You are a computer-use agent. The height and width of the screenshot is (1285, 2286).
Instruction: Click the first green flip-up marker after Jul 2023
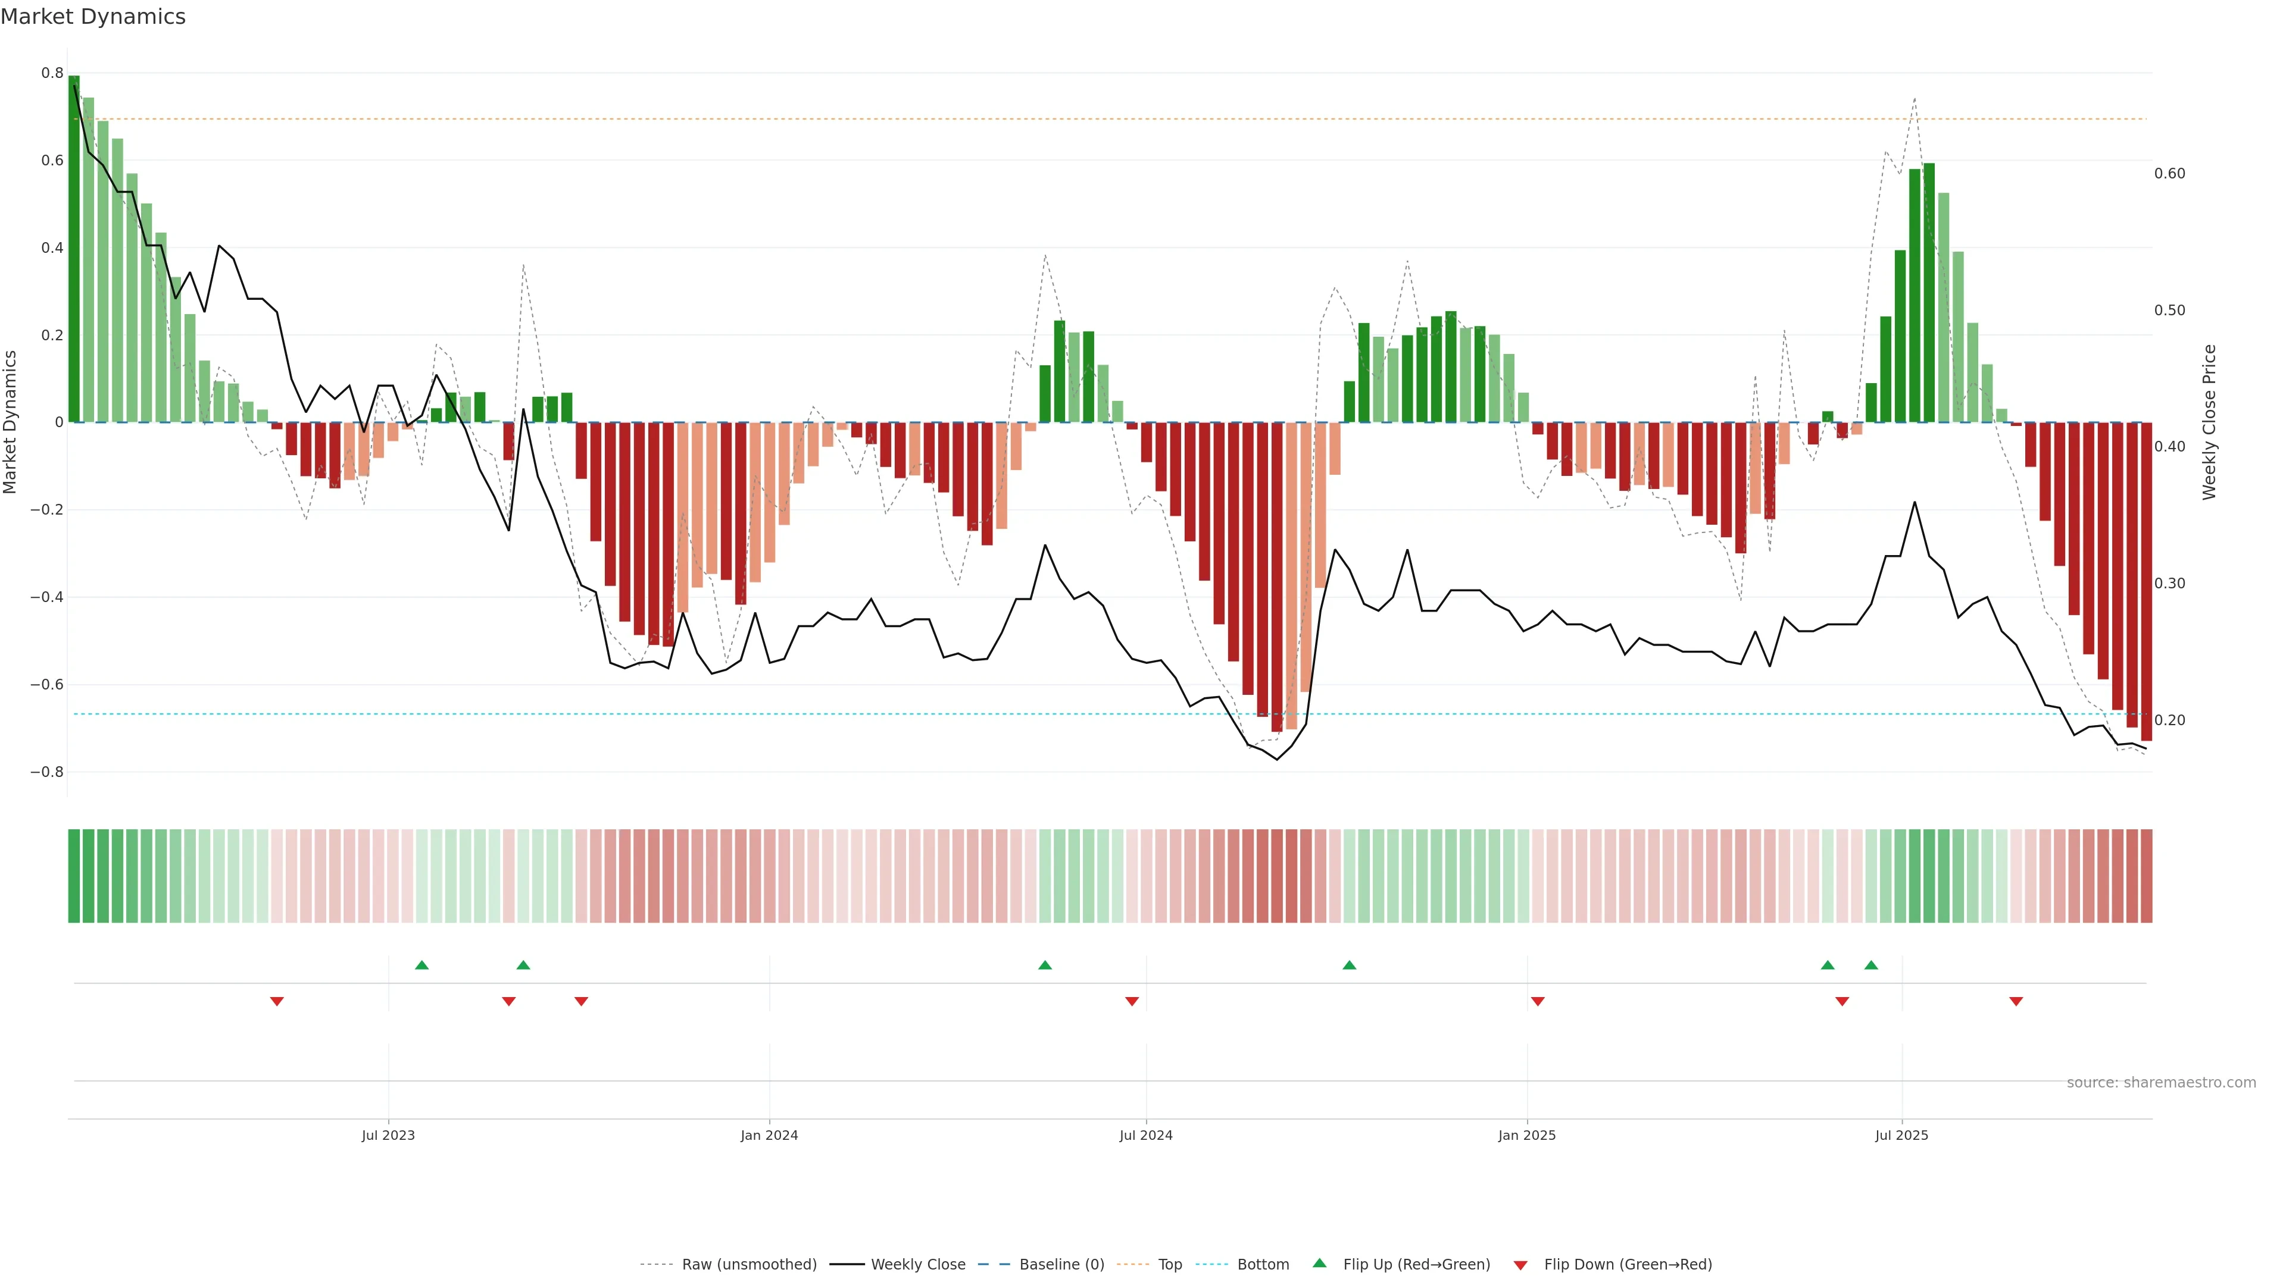(x=421, y=965)
